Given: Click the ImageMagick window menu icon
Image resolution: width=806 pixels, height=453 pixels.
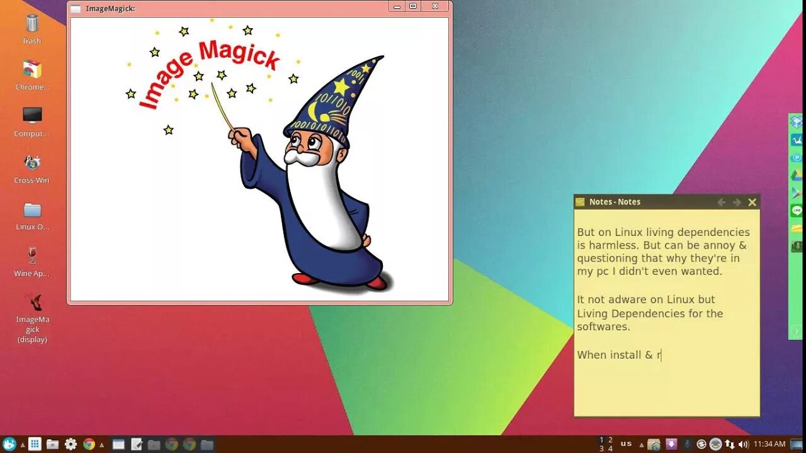Looking at the screenshot, I should pos(76,9).
